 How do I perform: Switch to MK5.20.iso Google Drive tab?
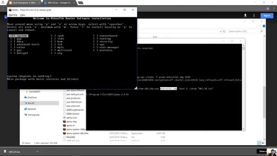coord(59,3)
